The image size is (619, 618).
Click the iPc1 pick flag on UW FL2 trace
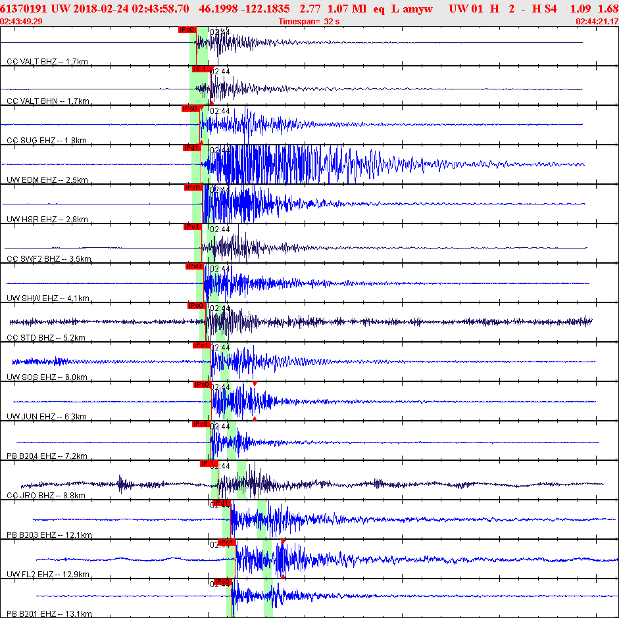coord(227,542)
